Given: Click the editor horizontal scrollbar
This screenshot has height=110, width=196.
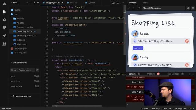Looking at the screenshot, I should pos(77,106).
